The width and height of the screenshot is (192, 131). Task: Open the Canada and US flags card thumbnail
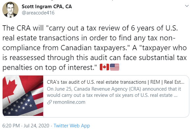click(x=23, y=96)
